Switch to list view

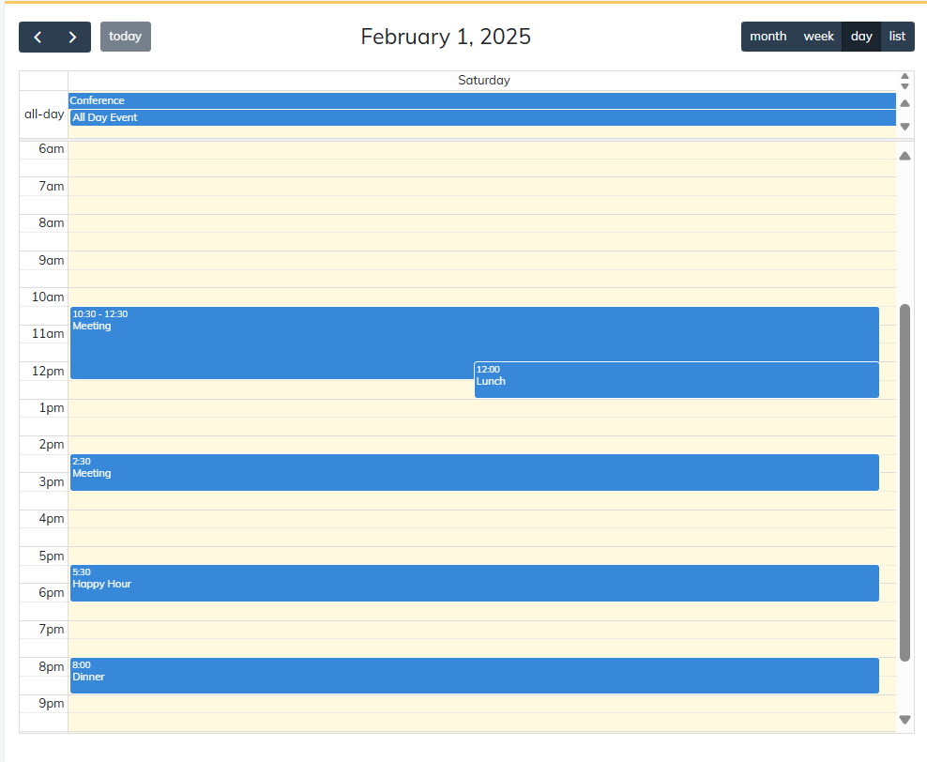[x=897, y=36]
